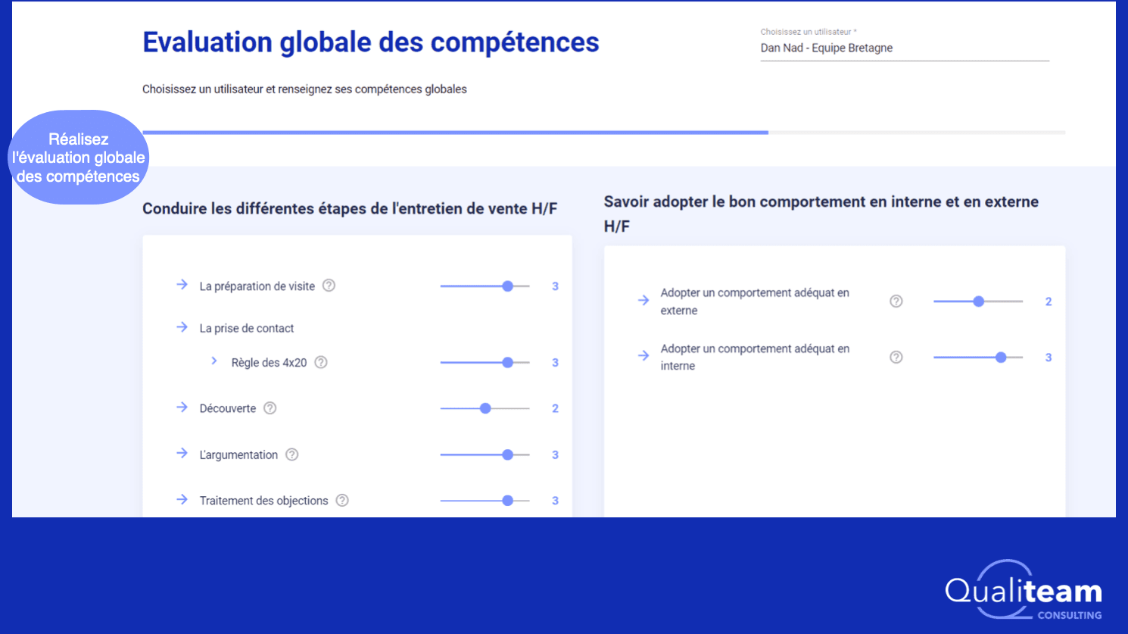Expand La prise de contact arrow
Viewport: 1128px width, 634px height.
pos(182,327)
